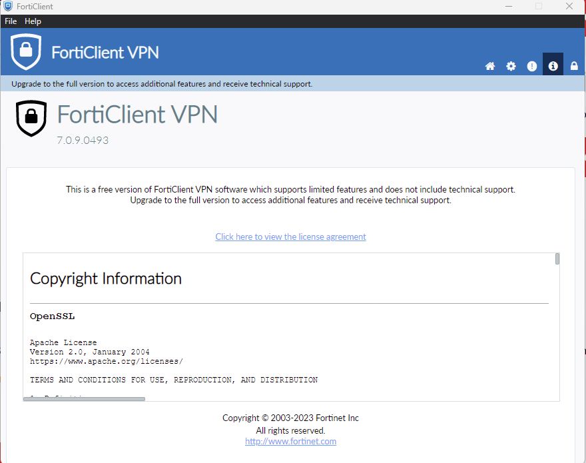
Task: Click the FortiClient title bar app icon
Action: point(8,7)
